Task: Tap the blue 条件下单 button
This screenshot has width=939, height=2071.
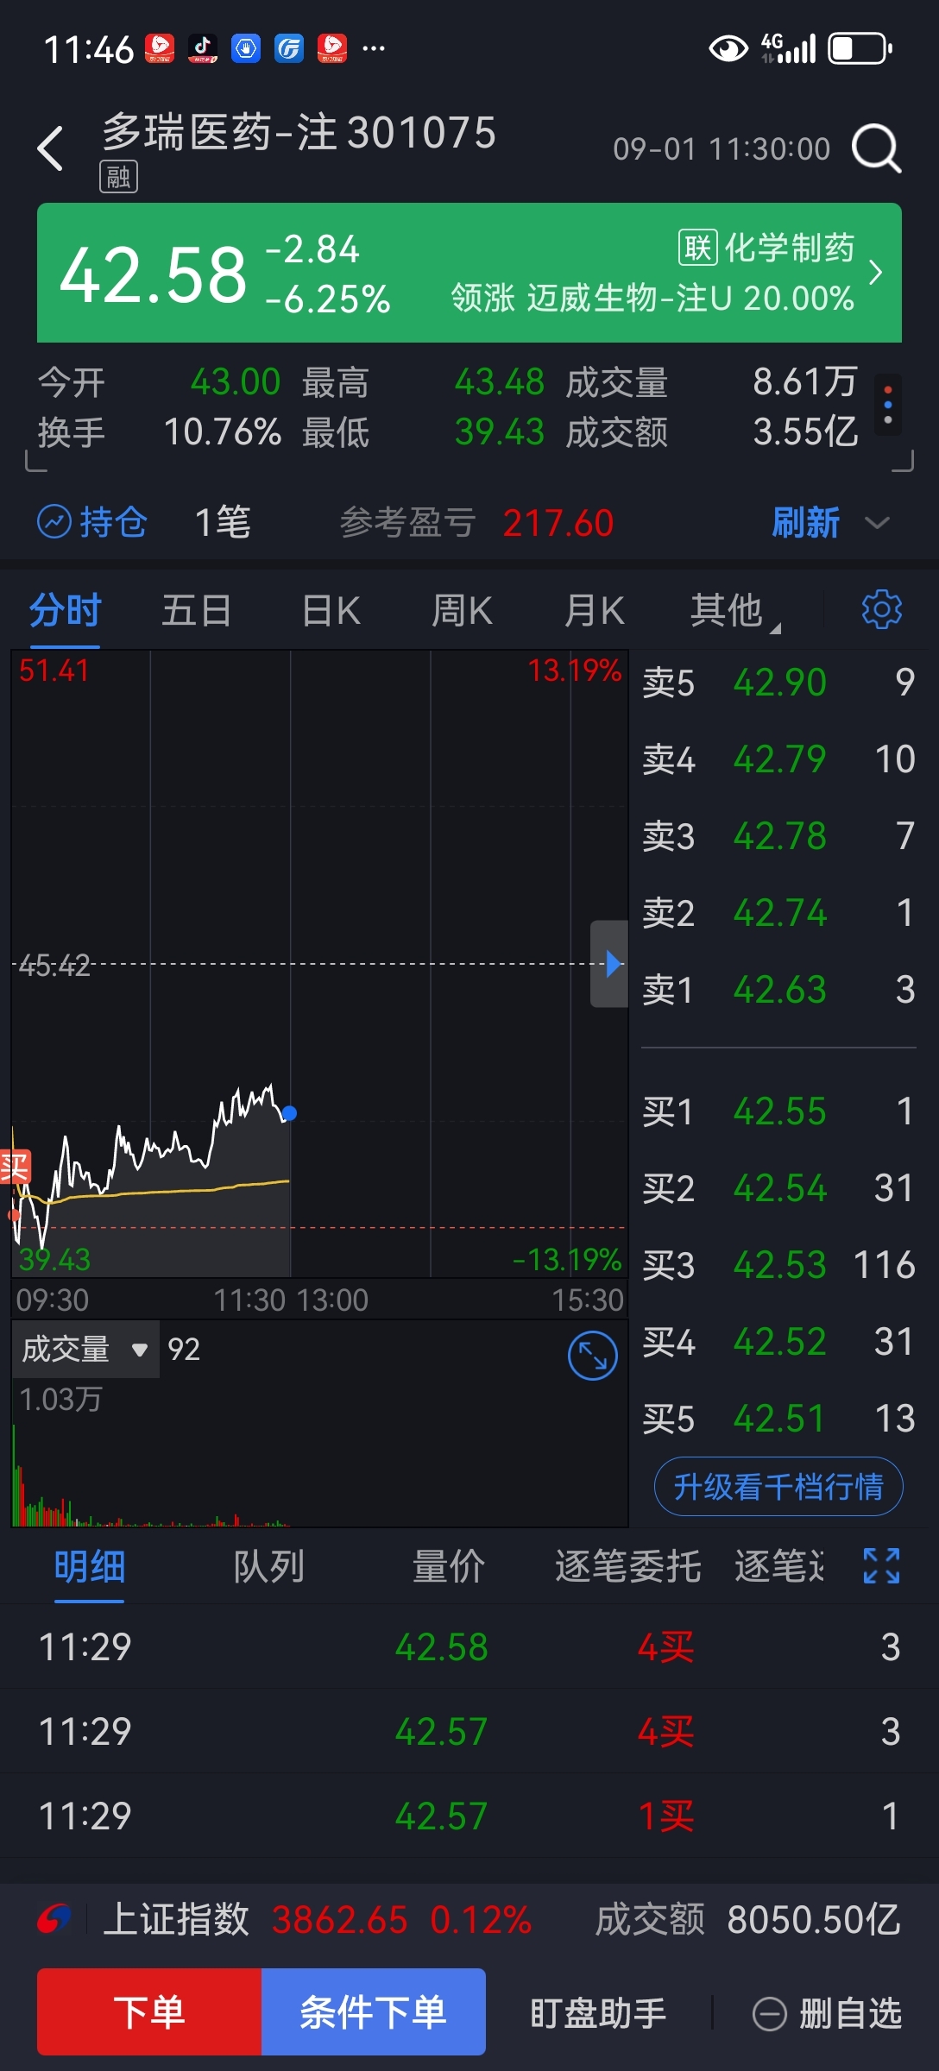Action: [x=374, y=2011]
